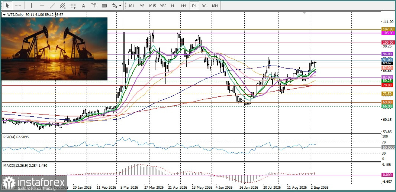Select the trendline drawing tool
Viewport: 396px width, 192px height.
click(x=52, y=6)
